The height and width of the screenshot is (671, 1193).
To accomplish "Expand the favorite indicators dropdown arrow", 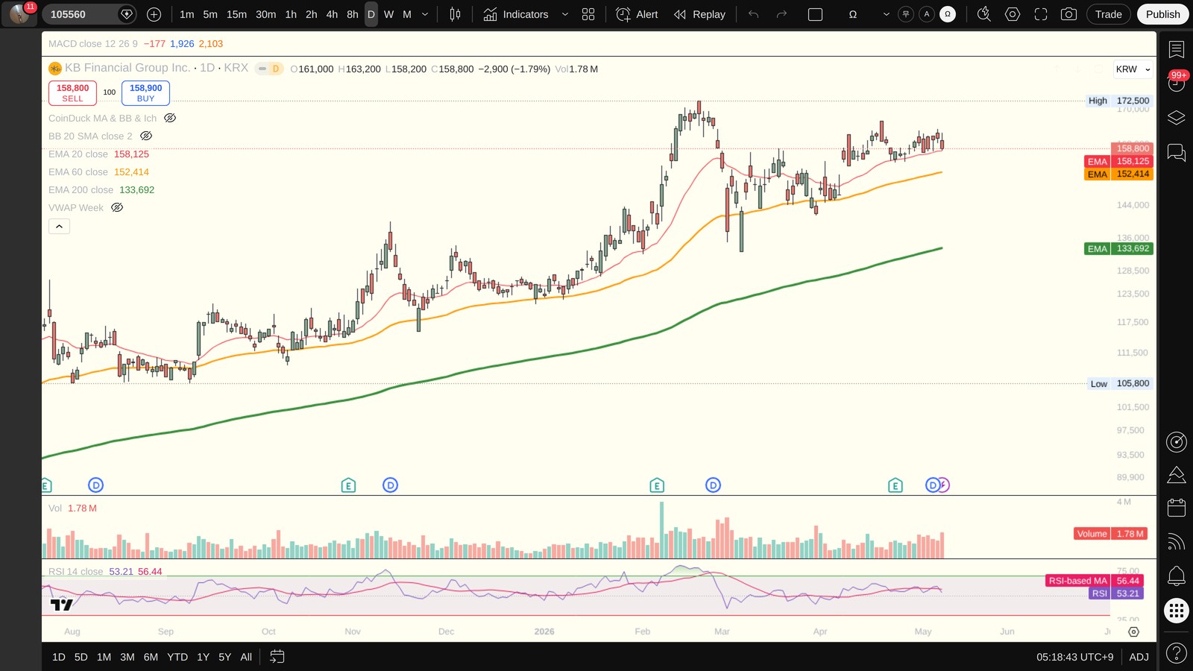I will click(x=564, y=14).
